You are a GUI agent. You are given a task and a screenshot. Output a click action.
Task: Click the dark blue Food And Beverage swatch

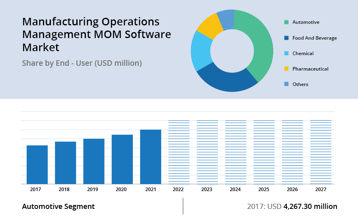[x=286, y=38]
